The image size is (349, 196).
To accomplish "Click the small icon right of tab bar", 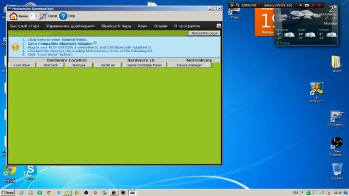I will tap(219, 26).
